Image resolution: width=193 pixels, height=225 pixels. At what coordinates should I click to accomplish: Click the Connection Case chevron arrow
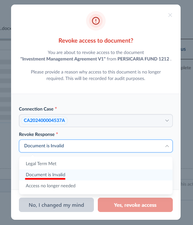pos(167,121)
